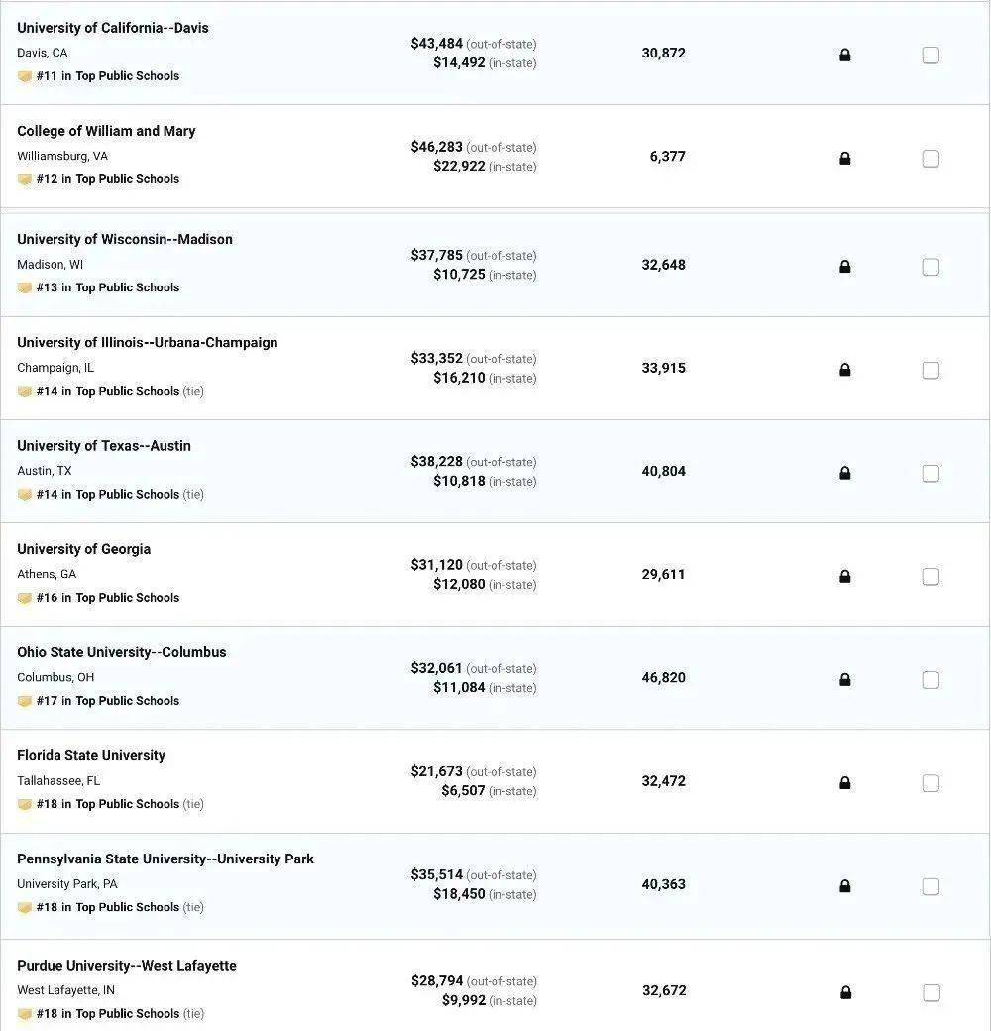991x1031 pixels.
Task: Select the checkbox for University of Georgia
Action: pos(931,577)
